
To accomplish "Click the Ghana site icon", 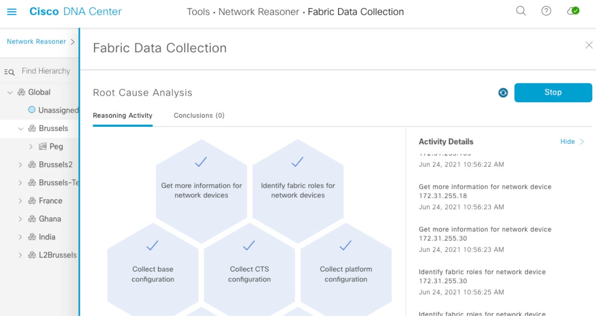I will (32, 219).
